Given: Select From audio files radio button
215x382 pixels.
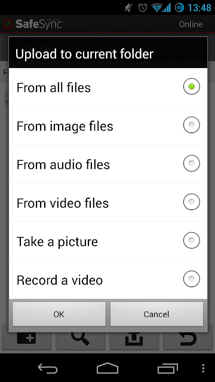Looking at the screenshot, I should (x=191, y=163).
